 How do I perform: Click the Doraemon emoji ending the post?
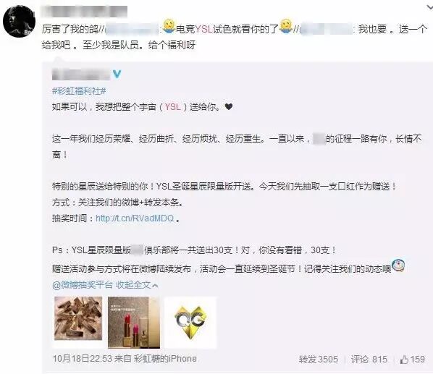click(x=398, y=265)
